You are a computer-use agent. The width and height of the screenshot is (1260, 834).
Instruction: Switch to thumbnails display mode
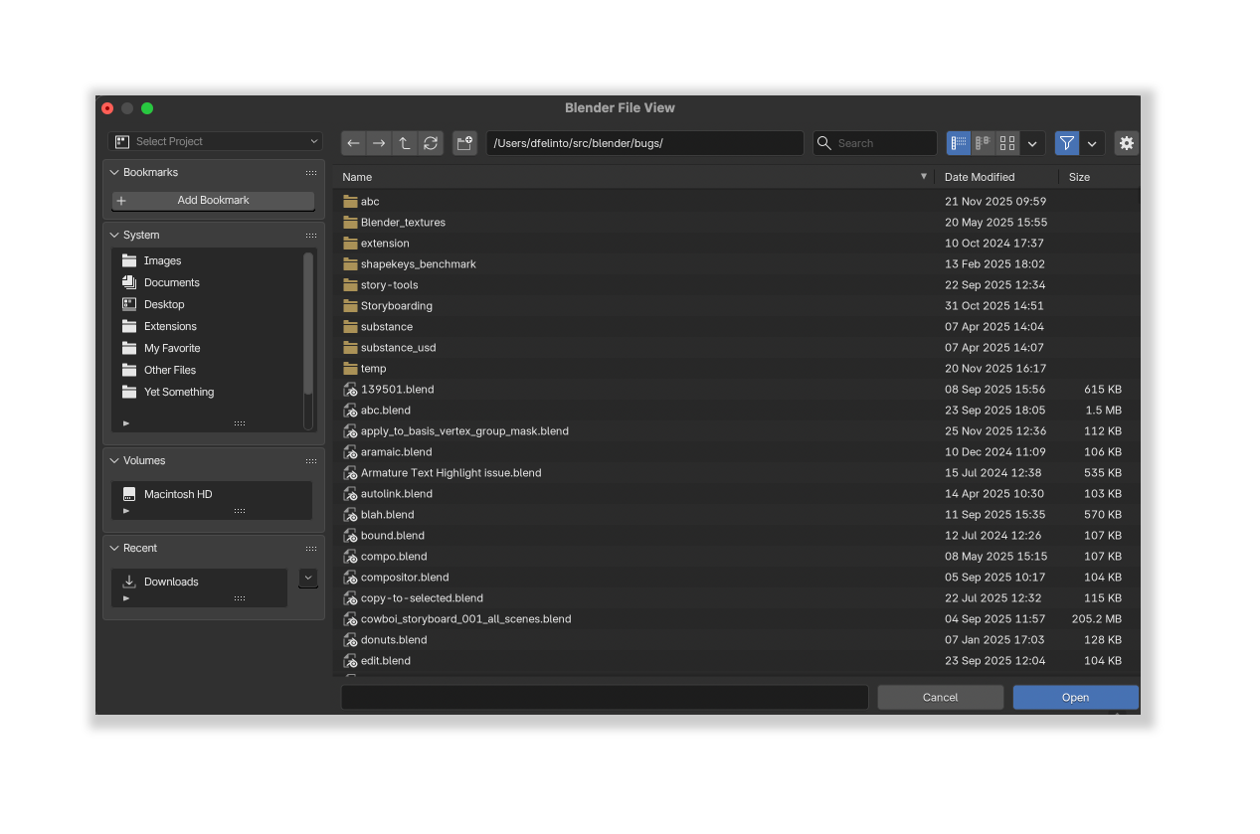coord(1007,143)
